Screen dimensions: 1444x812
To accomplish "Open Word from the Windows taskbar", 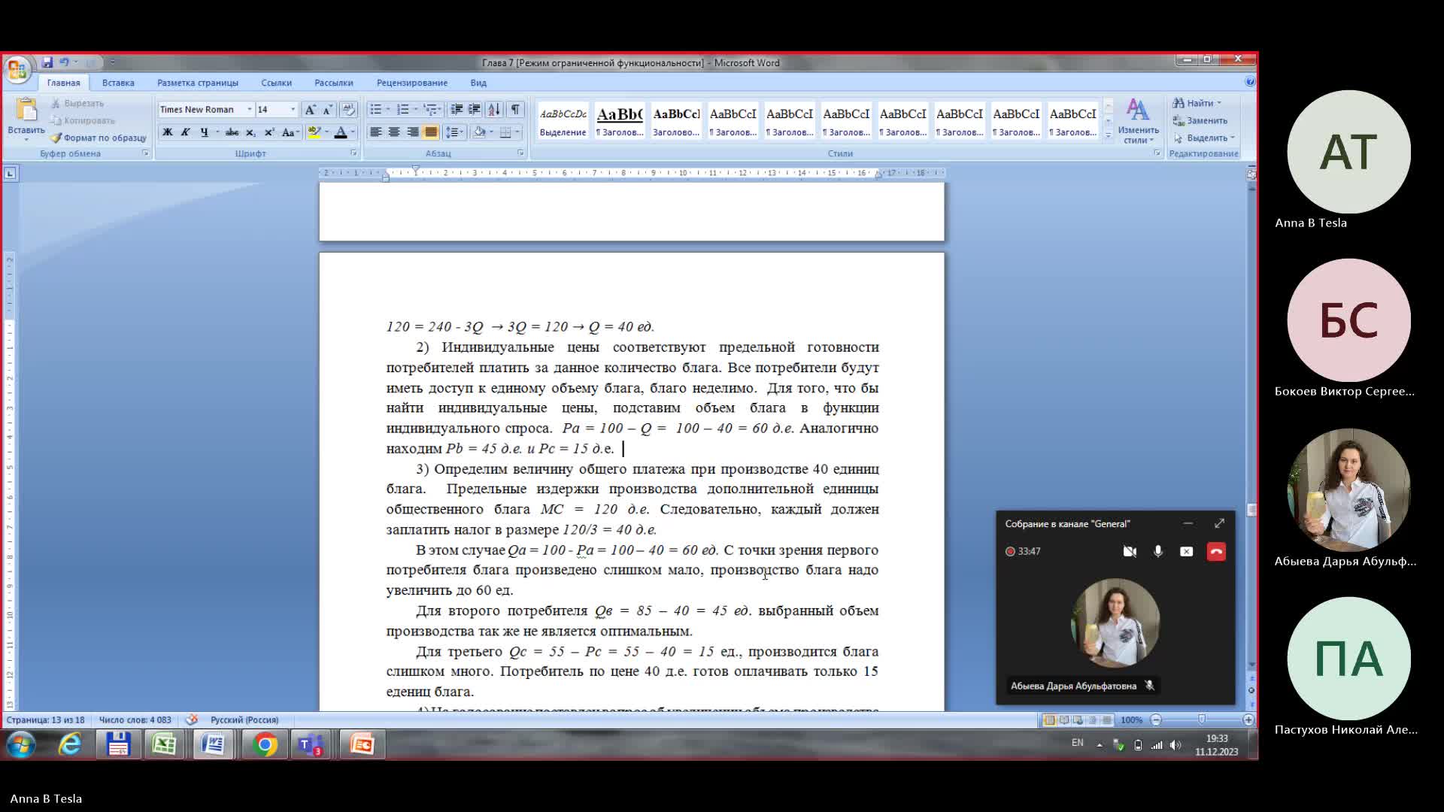I will coord(213,745).
